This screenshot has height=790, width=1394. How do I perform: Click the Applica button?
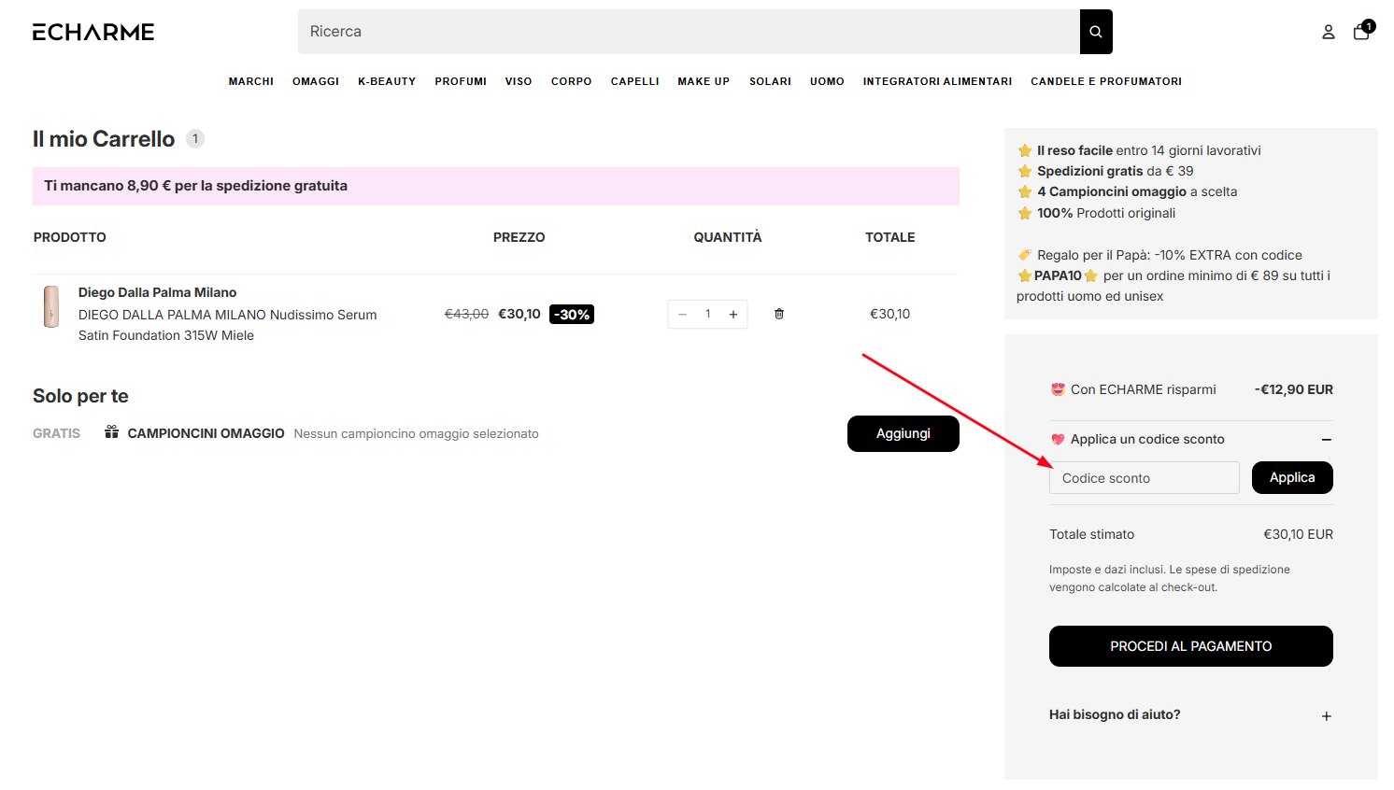pyautogui.click(x=1292, y=477)
